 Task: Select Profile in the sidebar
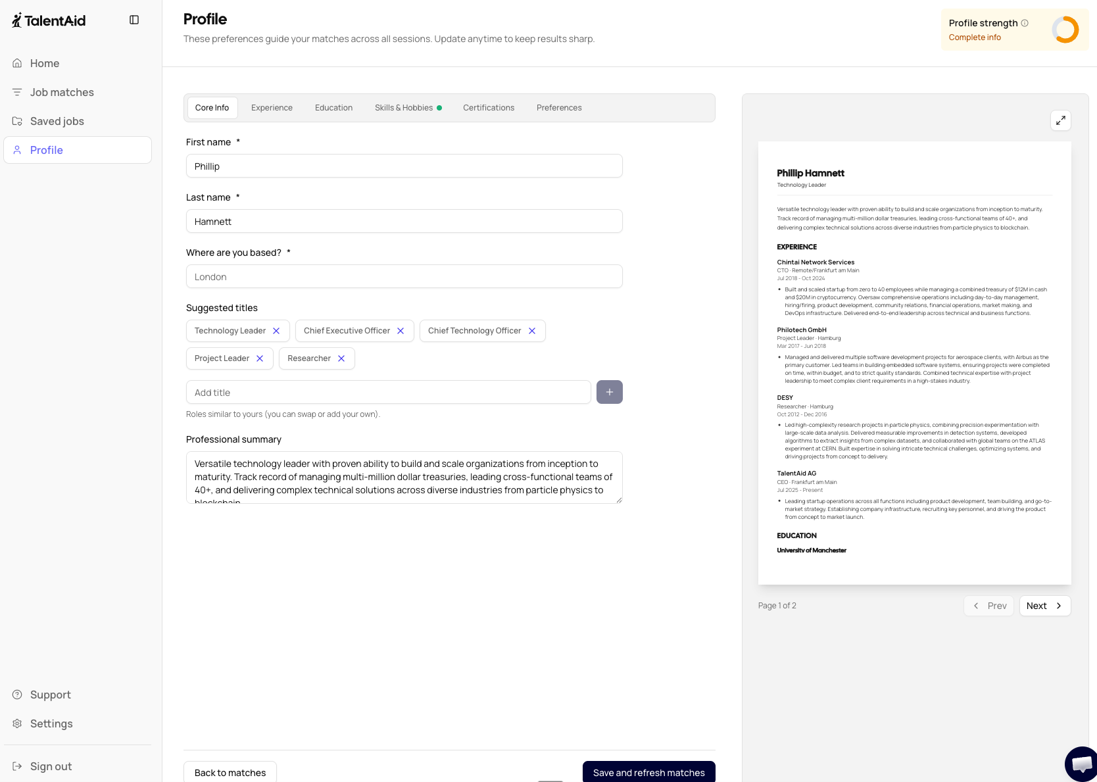pos(78,150)
